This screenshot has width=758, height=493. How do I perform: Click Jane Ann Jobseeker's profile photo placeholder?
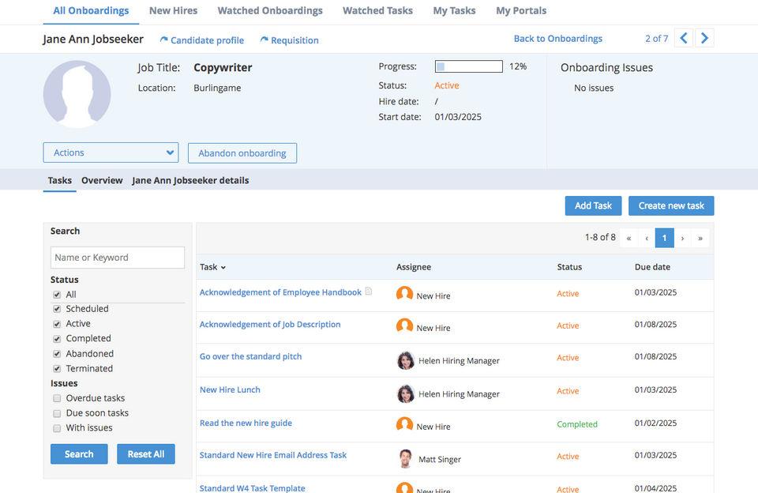coord(77,94)
